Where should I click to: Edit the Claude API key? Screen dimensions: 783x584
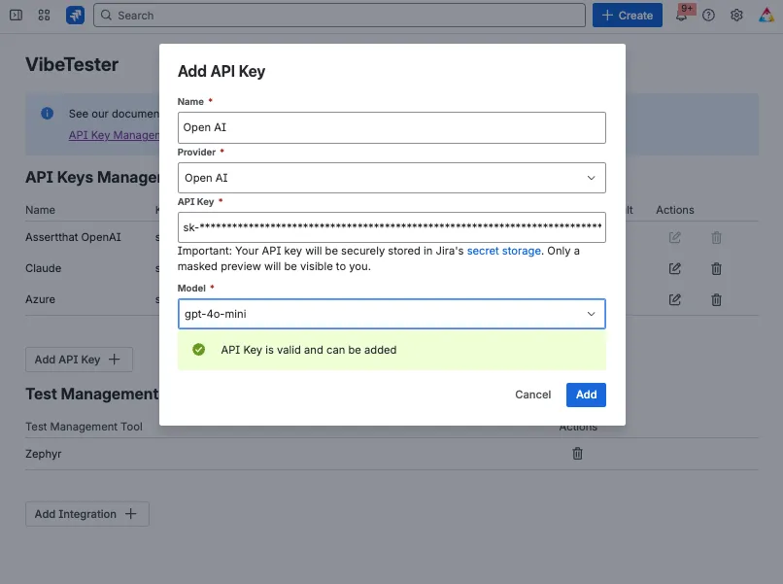[674, 269]
